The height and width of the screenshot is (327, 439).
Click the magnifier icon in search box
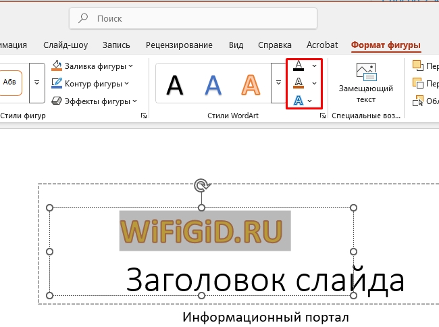click(x=83, y=18)
